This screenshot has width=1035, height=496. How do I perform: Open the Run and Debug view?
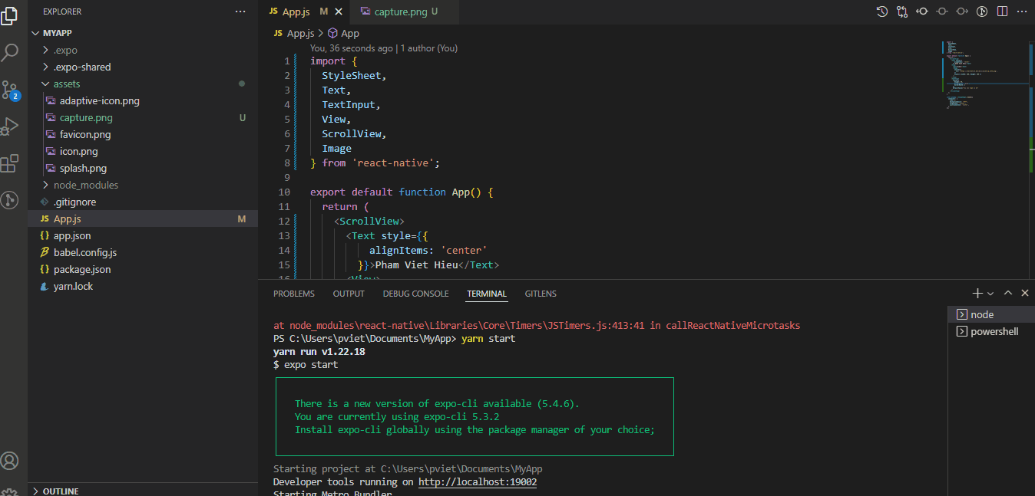point(10,126)
